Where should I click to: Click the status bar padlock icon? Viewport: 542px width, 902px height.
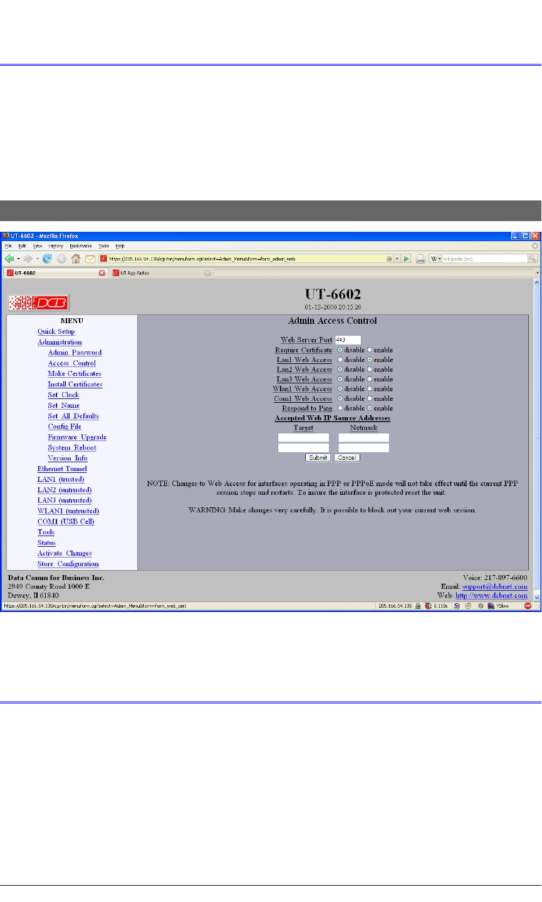[418, 606]
